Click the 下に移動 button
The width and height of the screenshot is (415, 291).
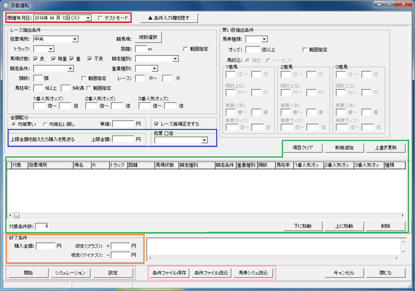coord(303,226)
